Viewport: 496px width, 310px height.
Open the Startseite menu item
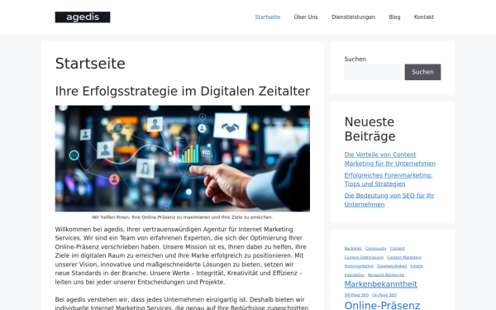coord(268,17)
